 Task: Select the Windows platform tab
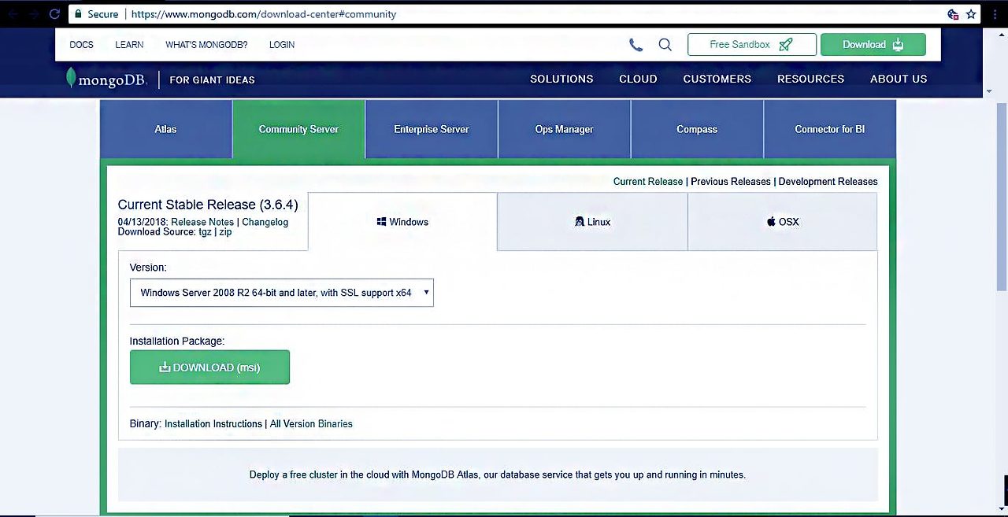click(402, 222)
